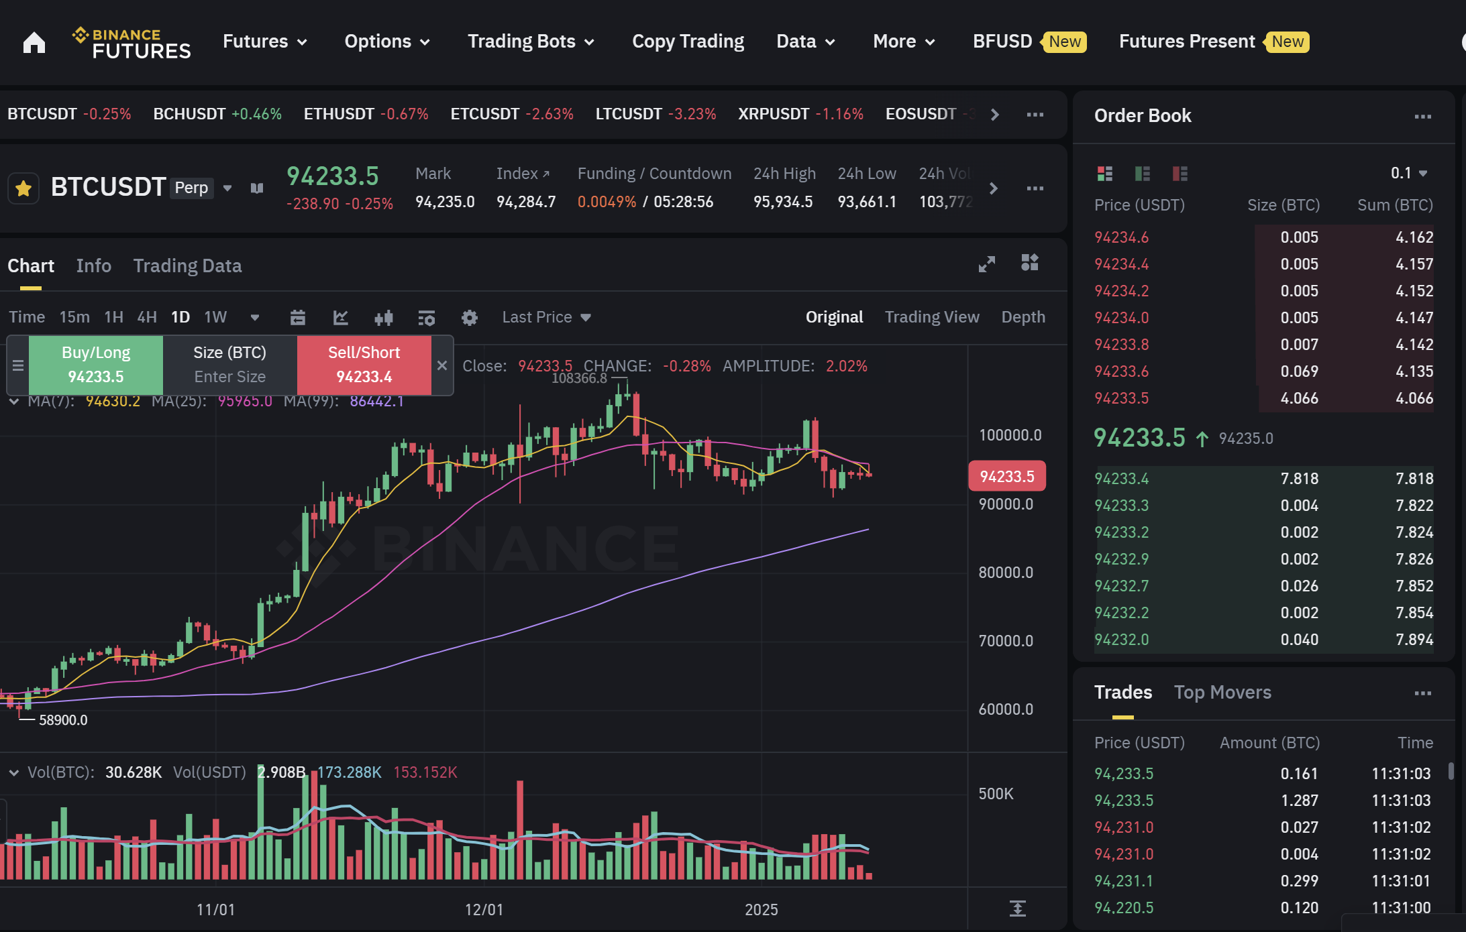Switch chart to Depth view
The height and width of the screenshot is (932, 1466).
click(x=1023, y=317)
